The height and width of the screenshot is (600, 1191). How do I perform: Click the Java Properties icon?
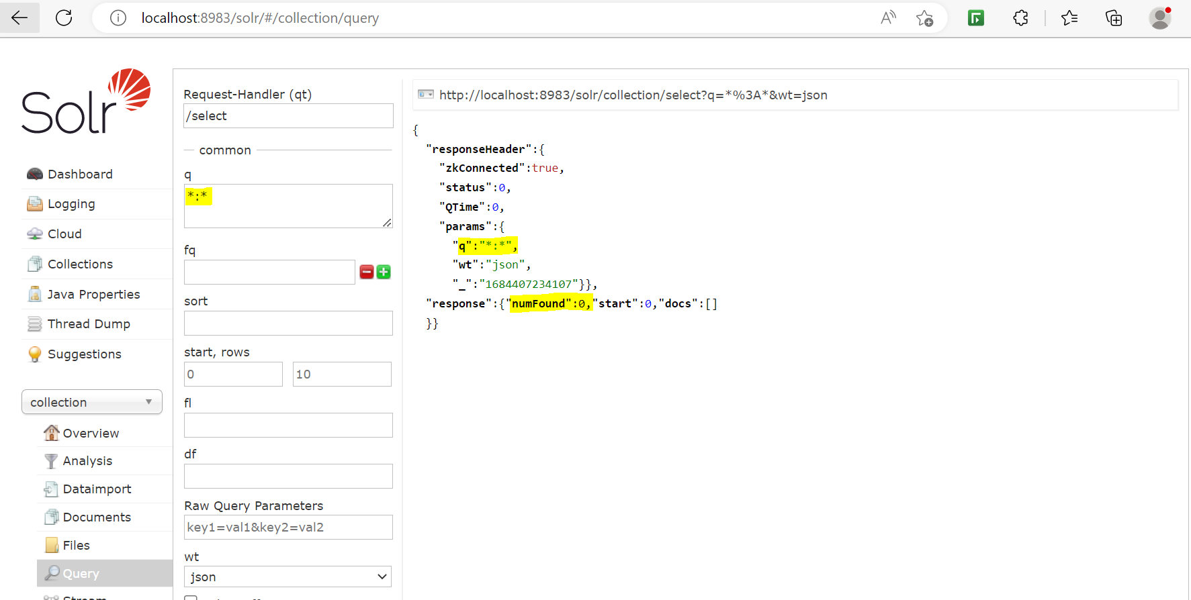pyautogui.click(x=35, y=294)
